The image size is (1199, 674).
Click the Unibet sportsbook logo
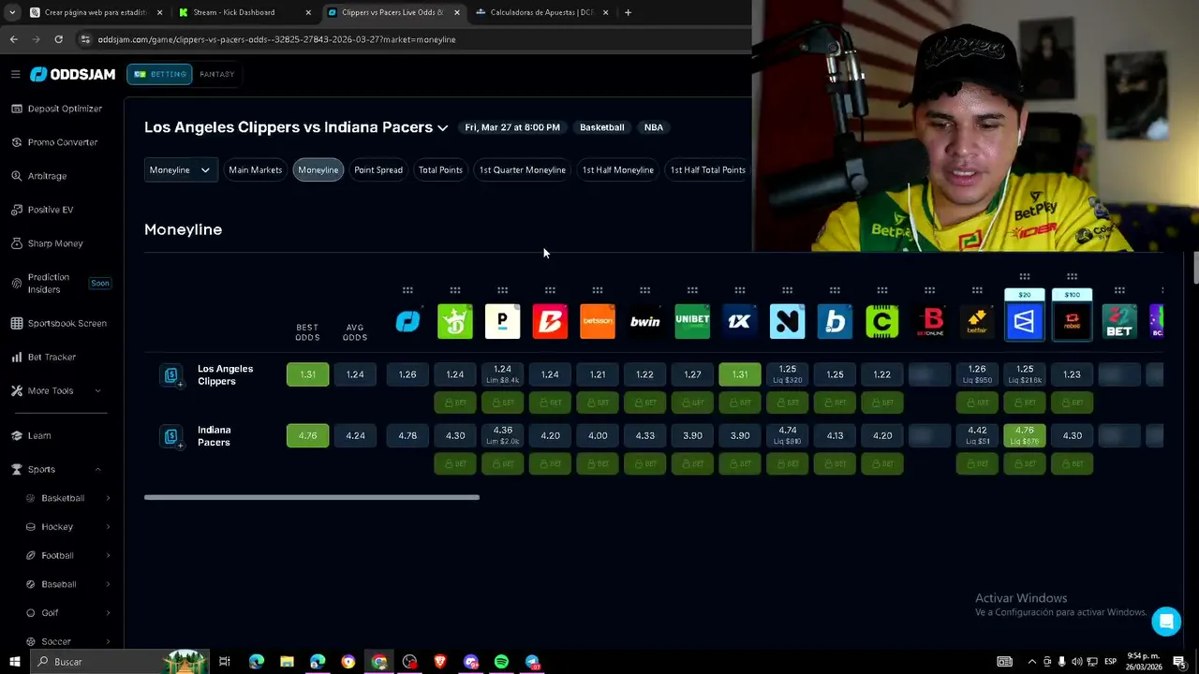pyautogui.click(x=692, y=321)
